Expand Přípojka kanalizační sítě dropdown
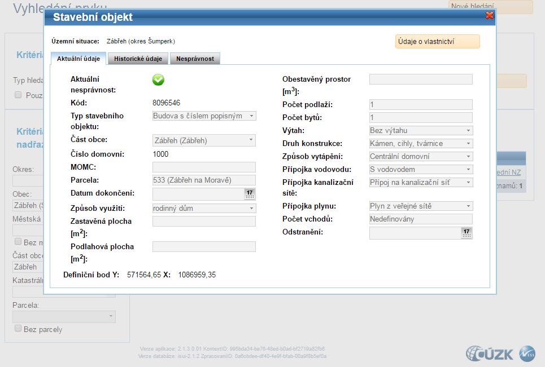This screenshot has height=367, width=545. (468, 182)
